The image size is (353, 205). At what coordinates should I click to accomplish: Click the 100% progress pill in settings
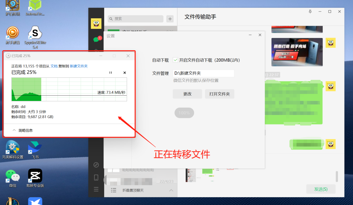184,113
